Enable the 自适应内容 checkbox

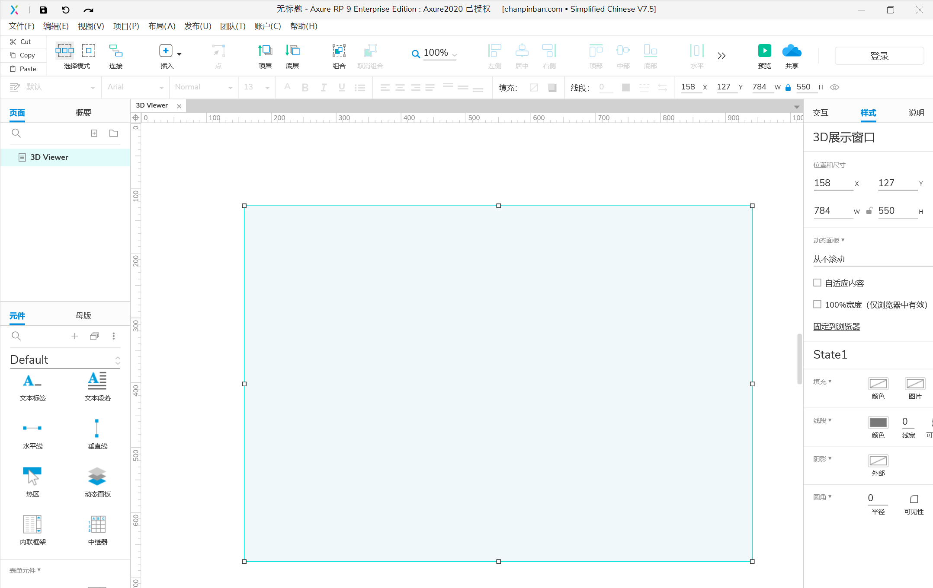(817, 283)
